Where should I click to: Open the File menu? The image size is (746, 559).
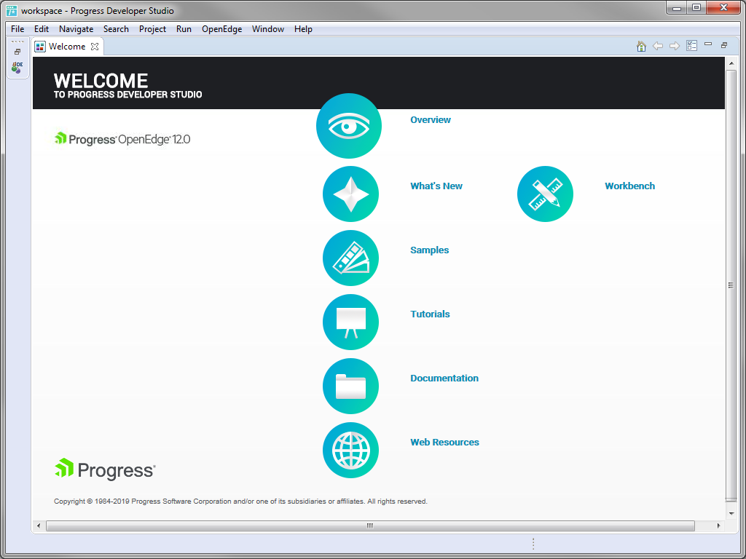17,29
